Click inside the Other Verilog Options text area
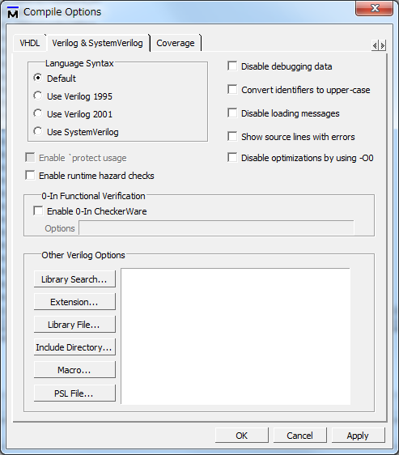Screen dimensions: 399x455 point(236,336)
